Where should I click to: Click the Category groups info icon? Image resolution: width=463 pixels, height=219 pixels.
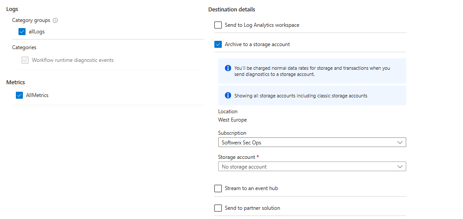click(55, 20)
